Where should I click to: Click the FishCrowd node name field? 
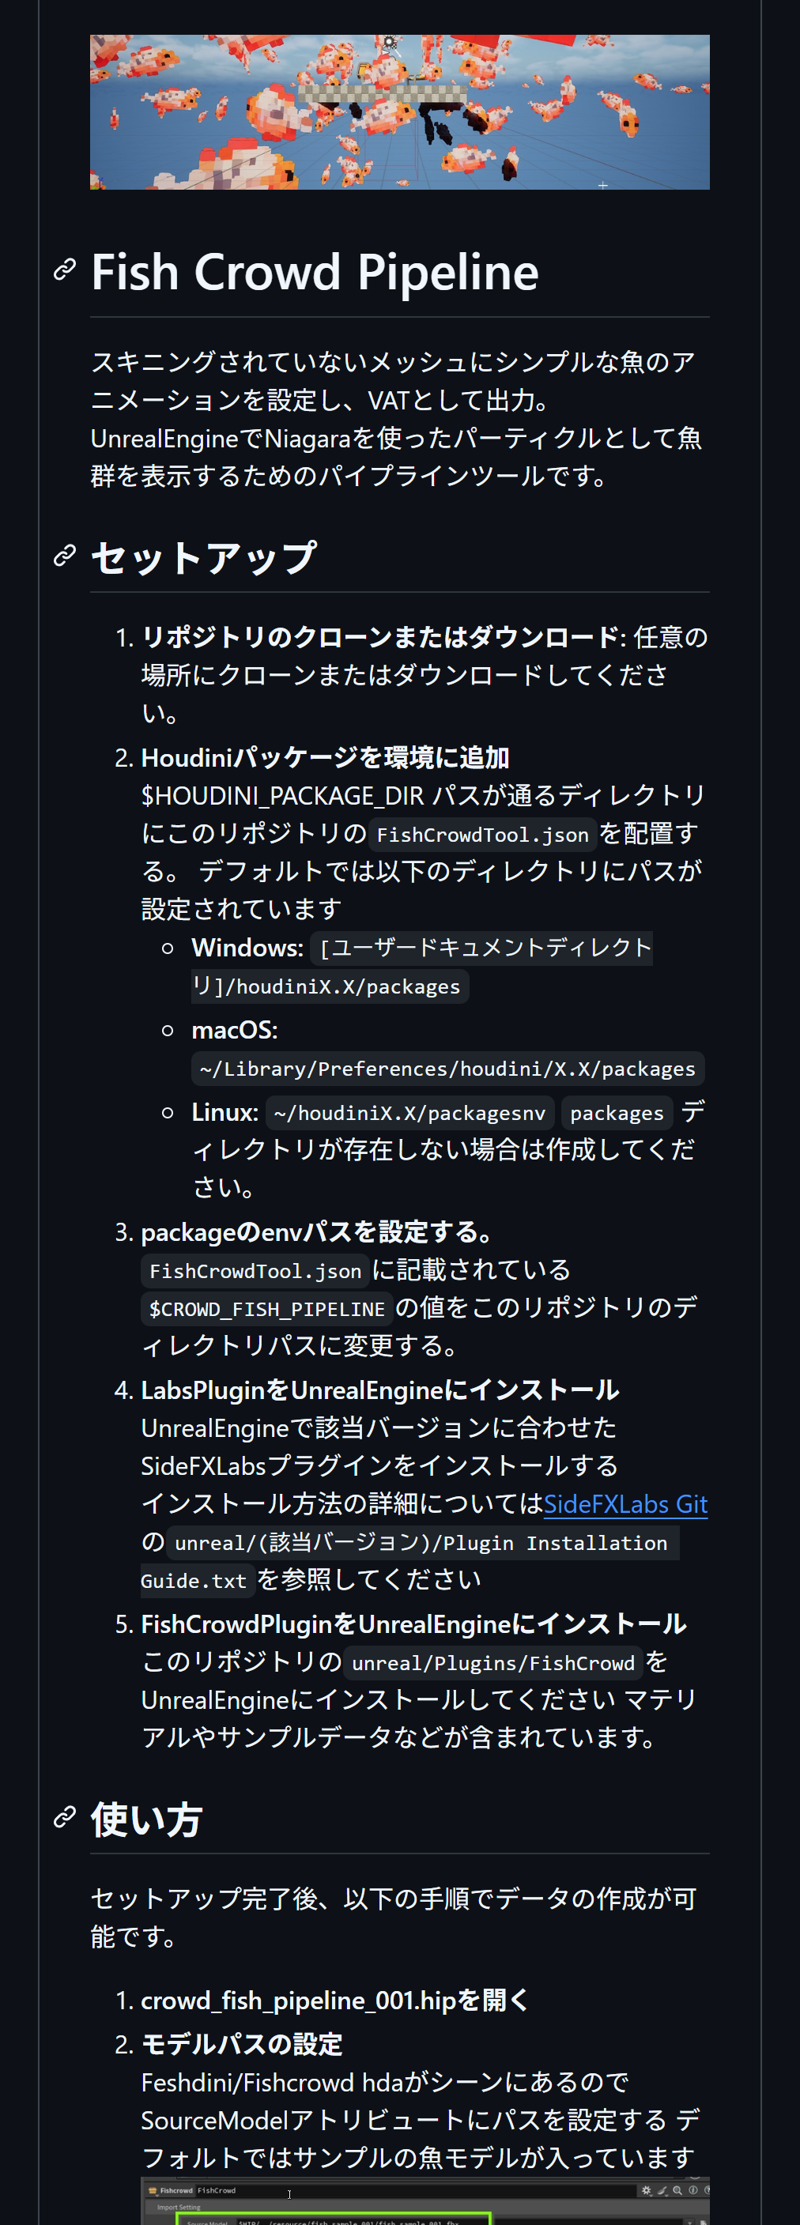click(x=415, y=2190)
